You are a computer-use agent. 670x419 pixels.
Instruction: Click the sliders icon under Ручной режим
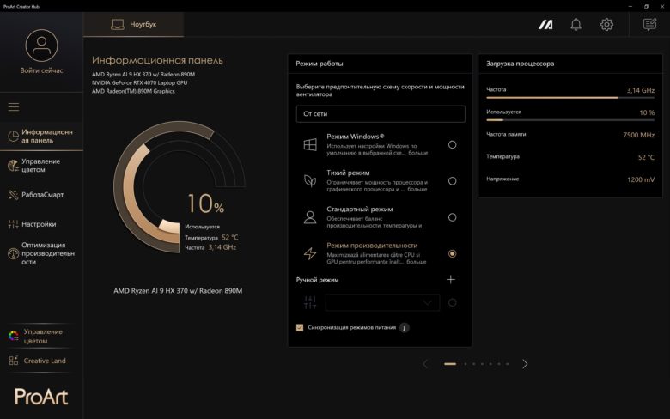[x=310, y=302]
